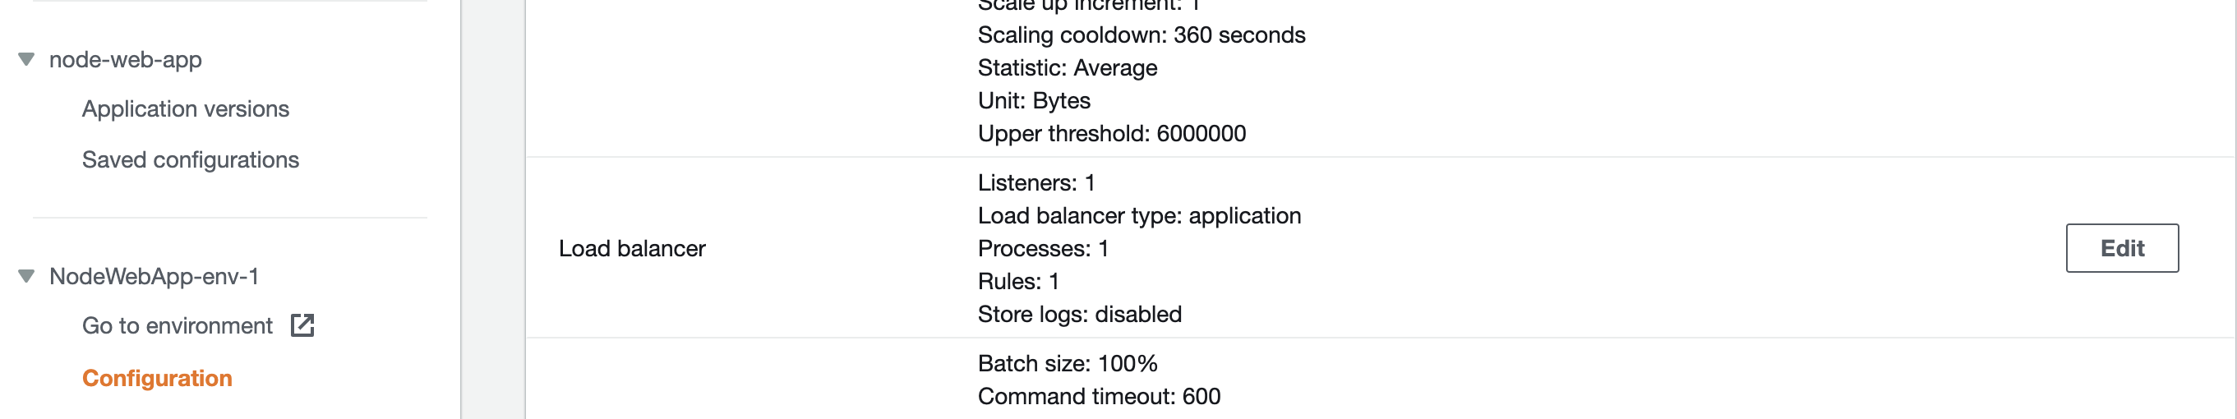This screenshot has height=419, width=2237.
Task: Click the Listeners: 1 text
Action: tap(1035, 183)
